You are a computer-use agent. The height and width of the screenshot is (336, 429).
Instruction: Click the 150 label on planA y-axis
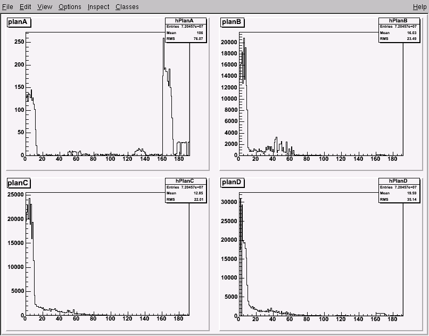tap(19, 87)
